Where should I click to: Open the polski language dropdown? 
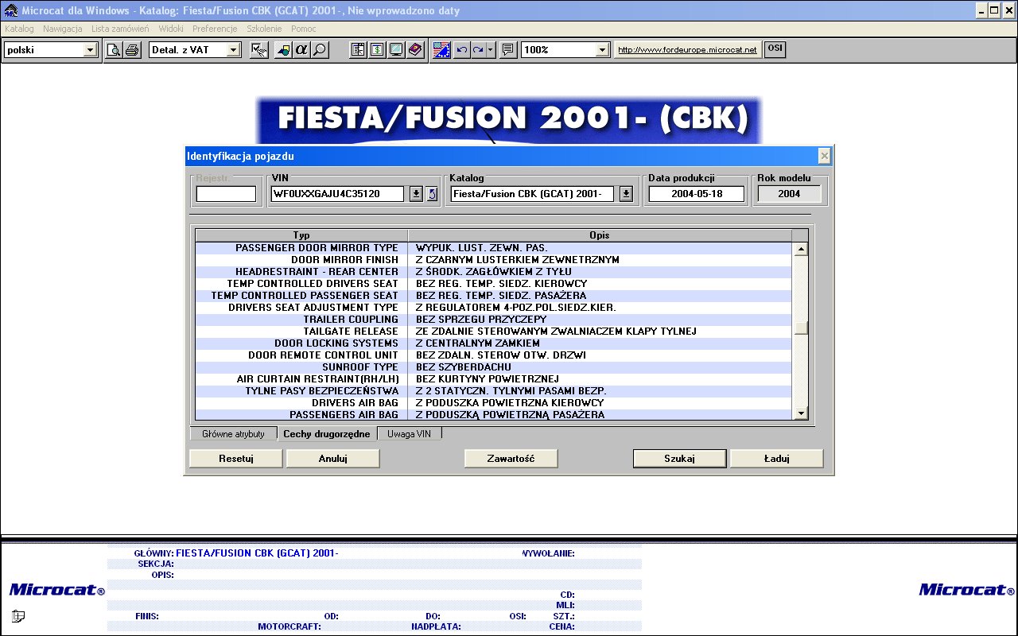click(90, 49)
